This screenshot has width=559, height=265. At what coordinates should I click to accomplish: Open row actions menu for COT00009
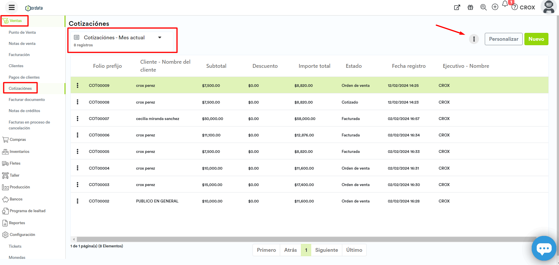click(77, 85)
